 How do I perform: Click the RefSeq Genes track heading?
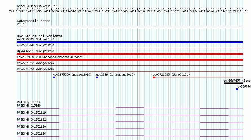click(x=28, y=102)
